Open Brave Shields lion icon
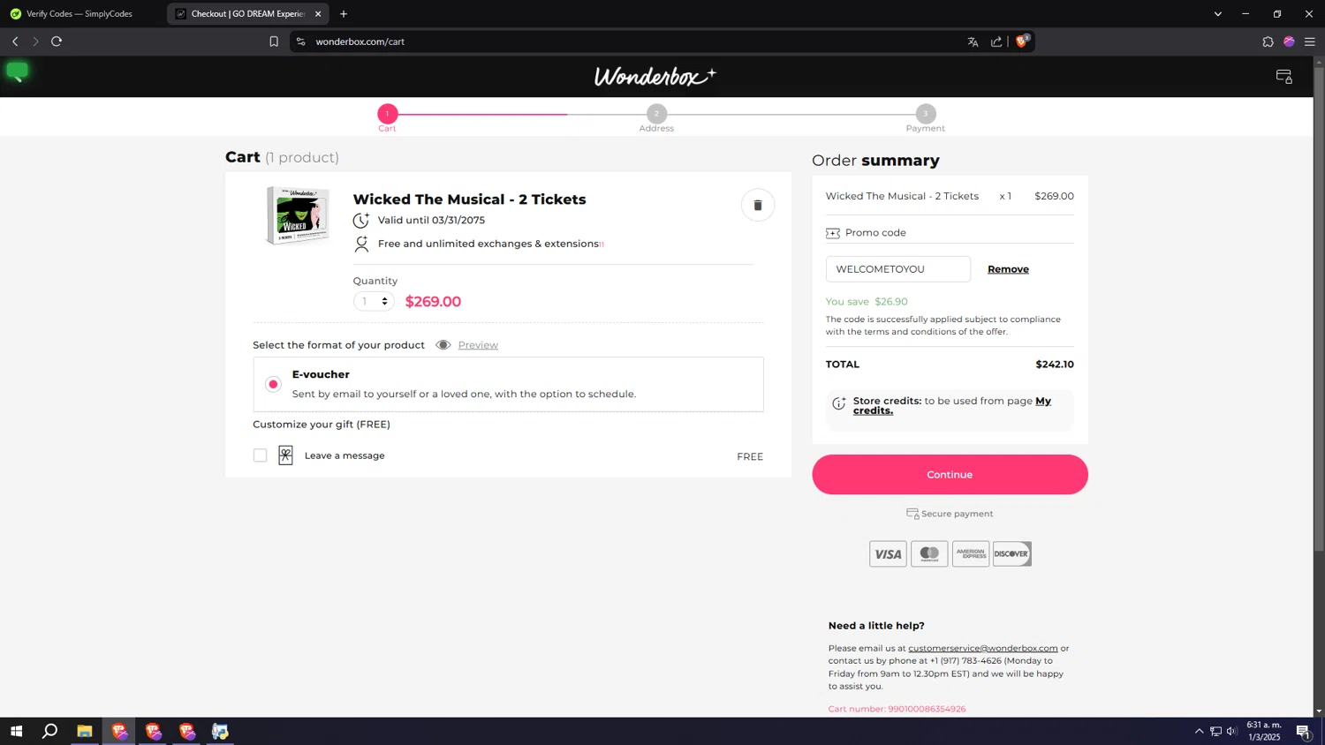This screenshot has height=745, width=1325. point(1022,41)
